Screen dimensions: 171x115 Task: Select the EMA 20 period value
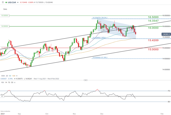point(7,76)
